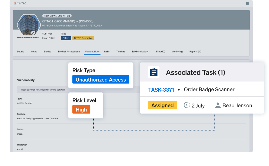This screenshot has height=166, width=269.
Task: Switch to the Notes tab
Action: click(x=34, y=52)
